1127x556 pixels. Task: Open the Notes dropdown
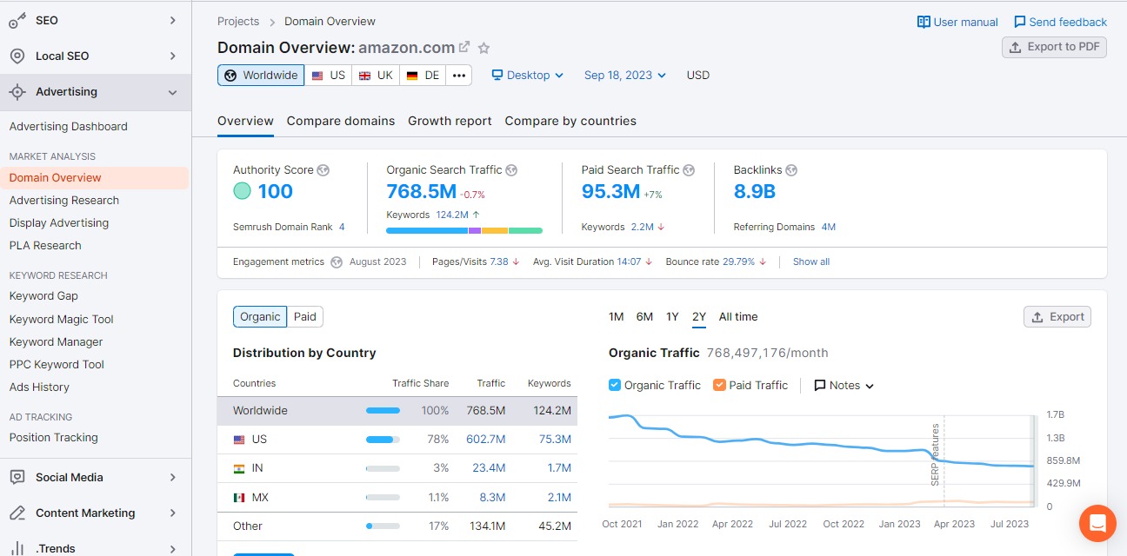tap(844, 386)
